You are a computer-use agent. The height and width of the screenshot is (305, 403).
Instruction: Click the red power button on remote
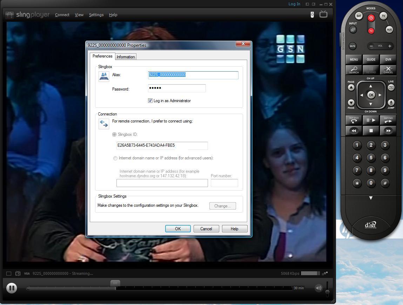coord(371,18)
